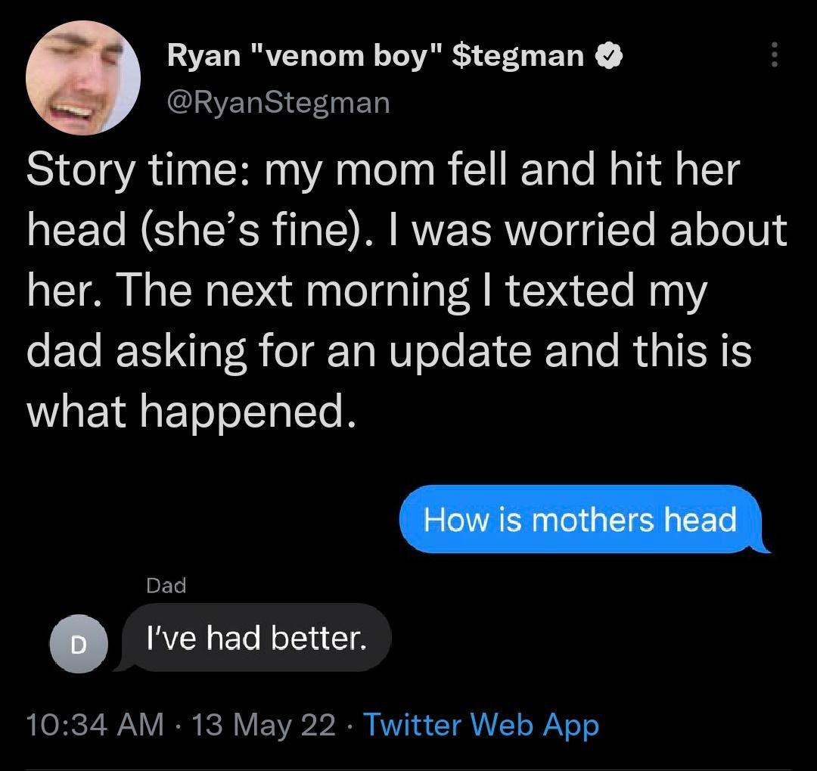The height and width of the screenshot is (771, 817).
Task: Click Ryan Stegman's profile picture
Action: click(83, 73)
